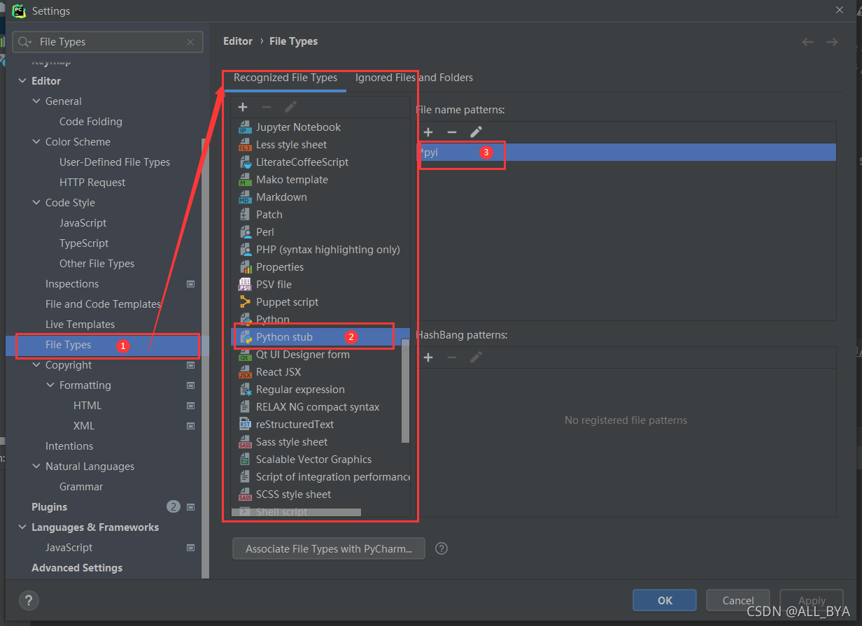Select RELAX NG compact syntax type
Image resolution: width=862 pixels, height=626 pixels.
(317, 407)
